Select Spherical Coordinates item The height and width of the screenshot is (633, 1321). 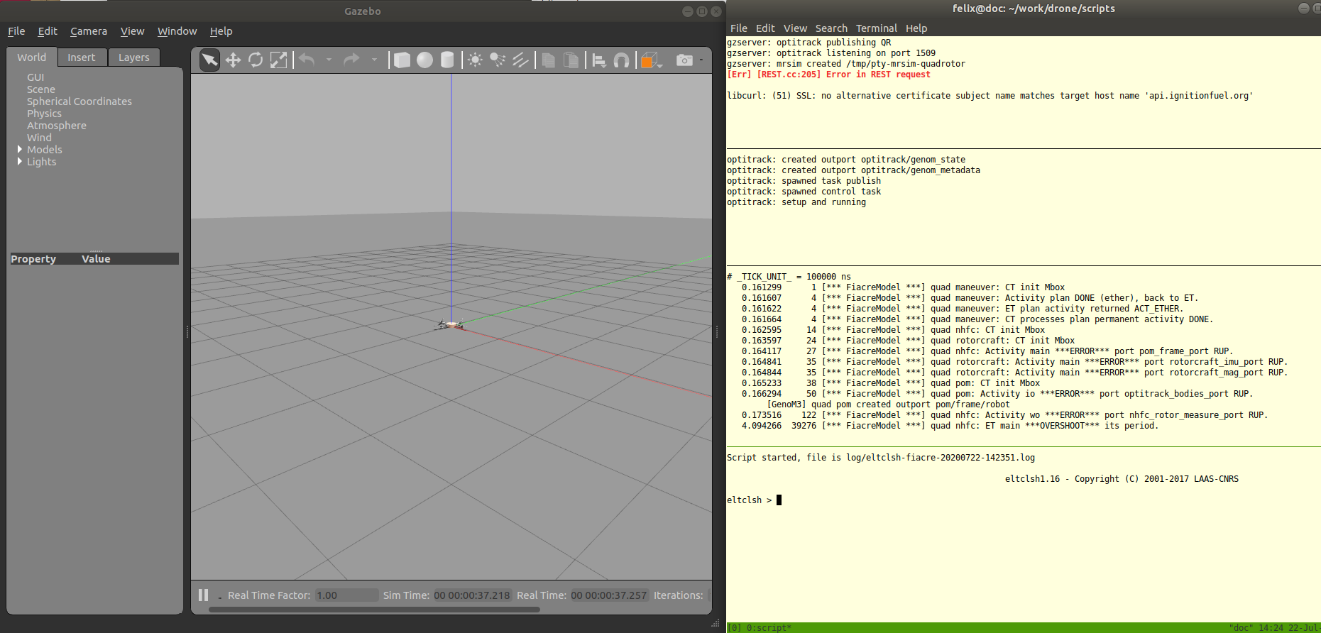(x=80, y=101)
